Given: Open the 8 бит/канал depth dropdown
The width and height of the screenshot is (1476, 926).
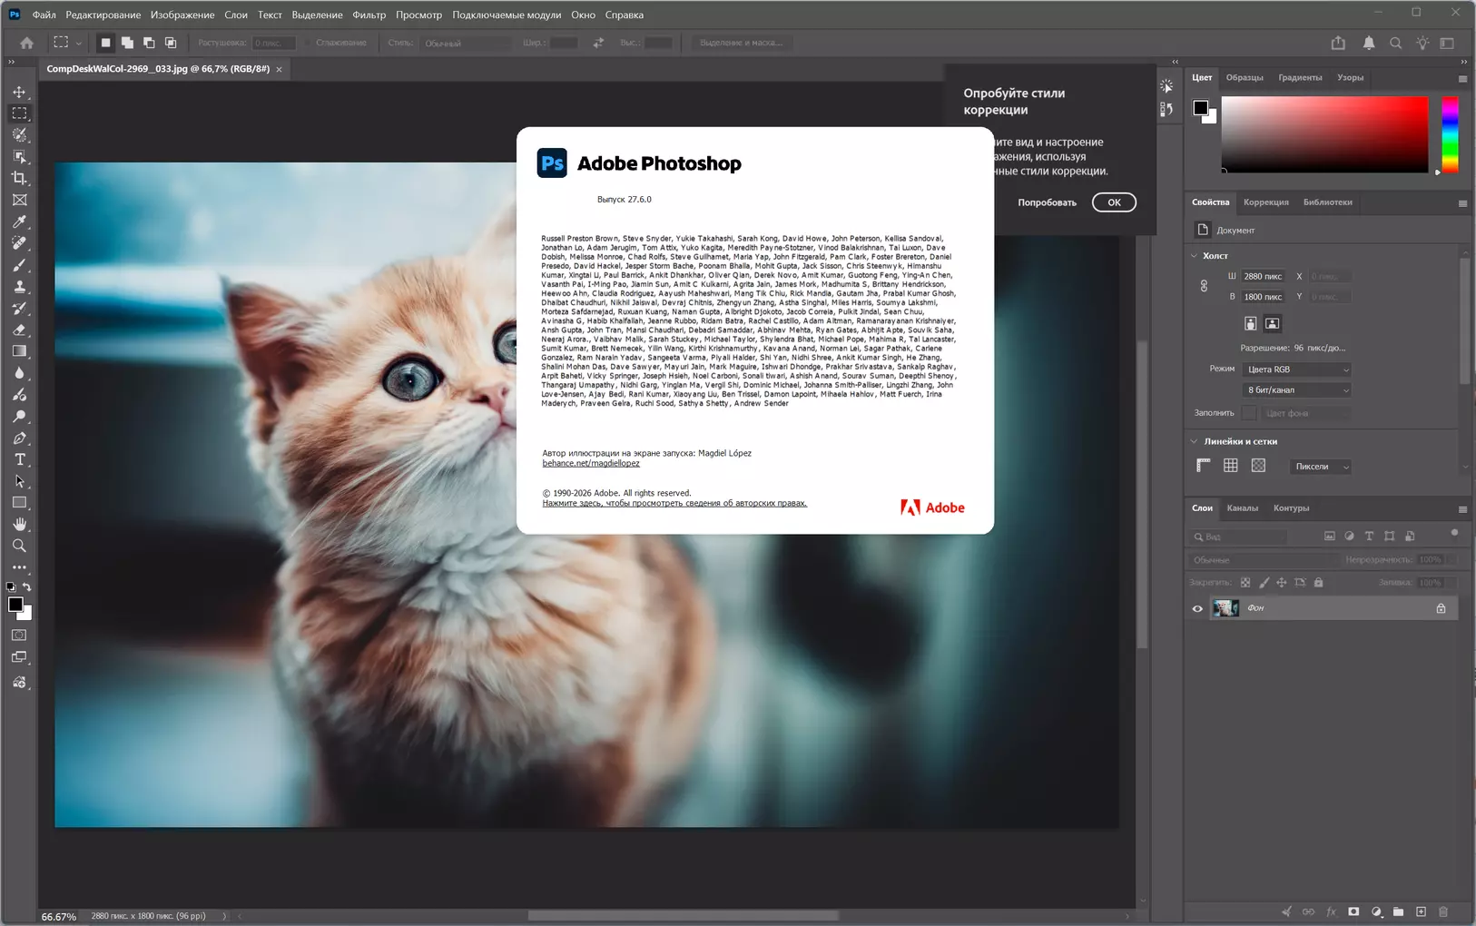Looking at the screenshot, I should point(1297,390).
